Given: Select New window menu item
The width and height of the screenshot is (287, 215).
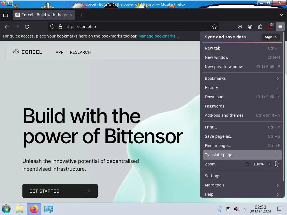Looking at the screenshot, I should 242,57.
